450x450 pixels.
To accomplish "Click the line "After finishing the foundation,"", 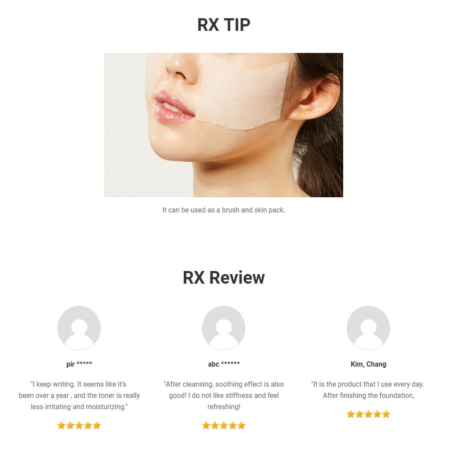I will [368, 396].
